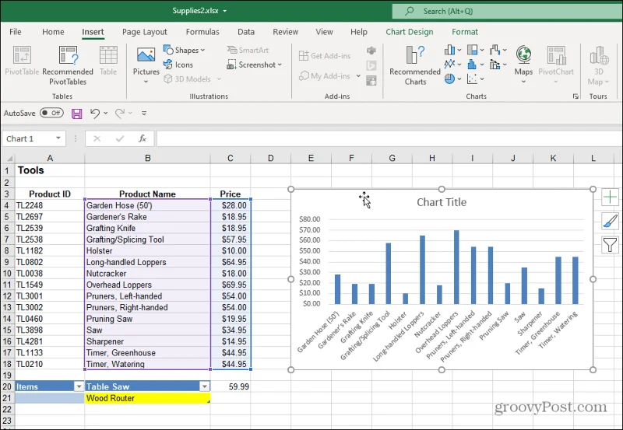This screenshot has width=623, height=430.
Task: Open the Format tab
Action: pos(465,32)
